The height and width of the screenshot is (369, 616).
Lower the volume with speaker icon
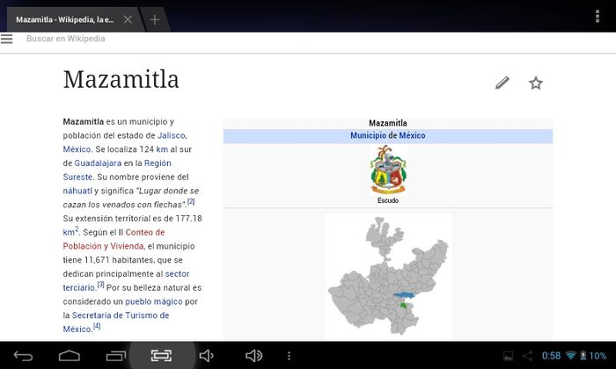coord(206,356)
